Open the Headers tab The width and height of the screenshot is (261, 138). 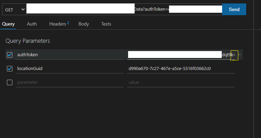(x=59, y=24)
